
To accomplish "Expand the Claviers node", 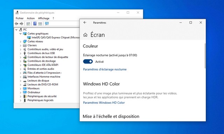I will (x=20, y=45).
